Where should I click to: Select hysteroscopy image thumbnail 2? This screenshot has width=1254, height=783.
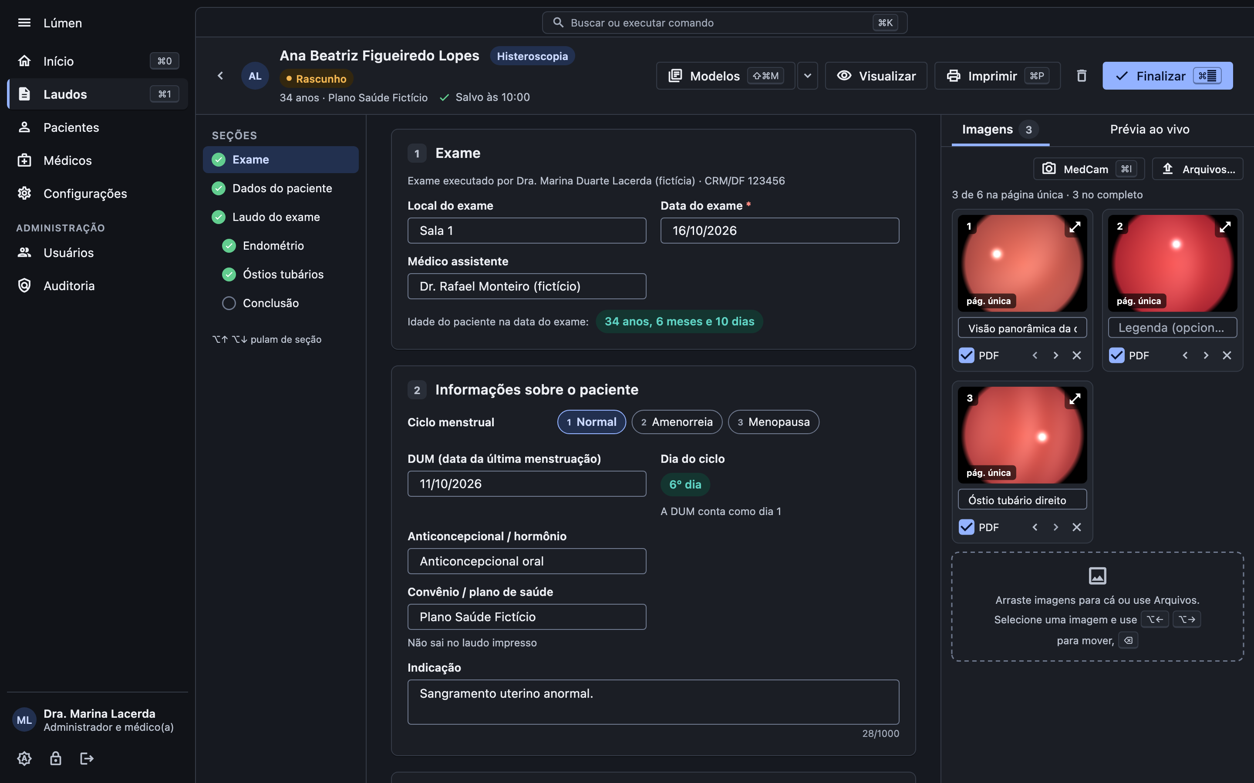pos(1172,264)
